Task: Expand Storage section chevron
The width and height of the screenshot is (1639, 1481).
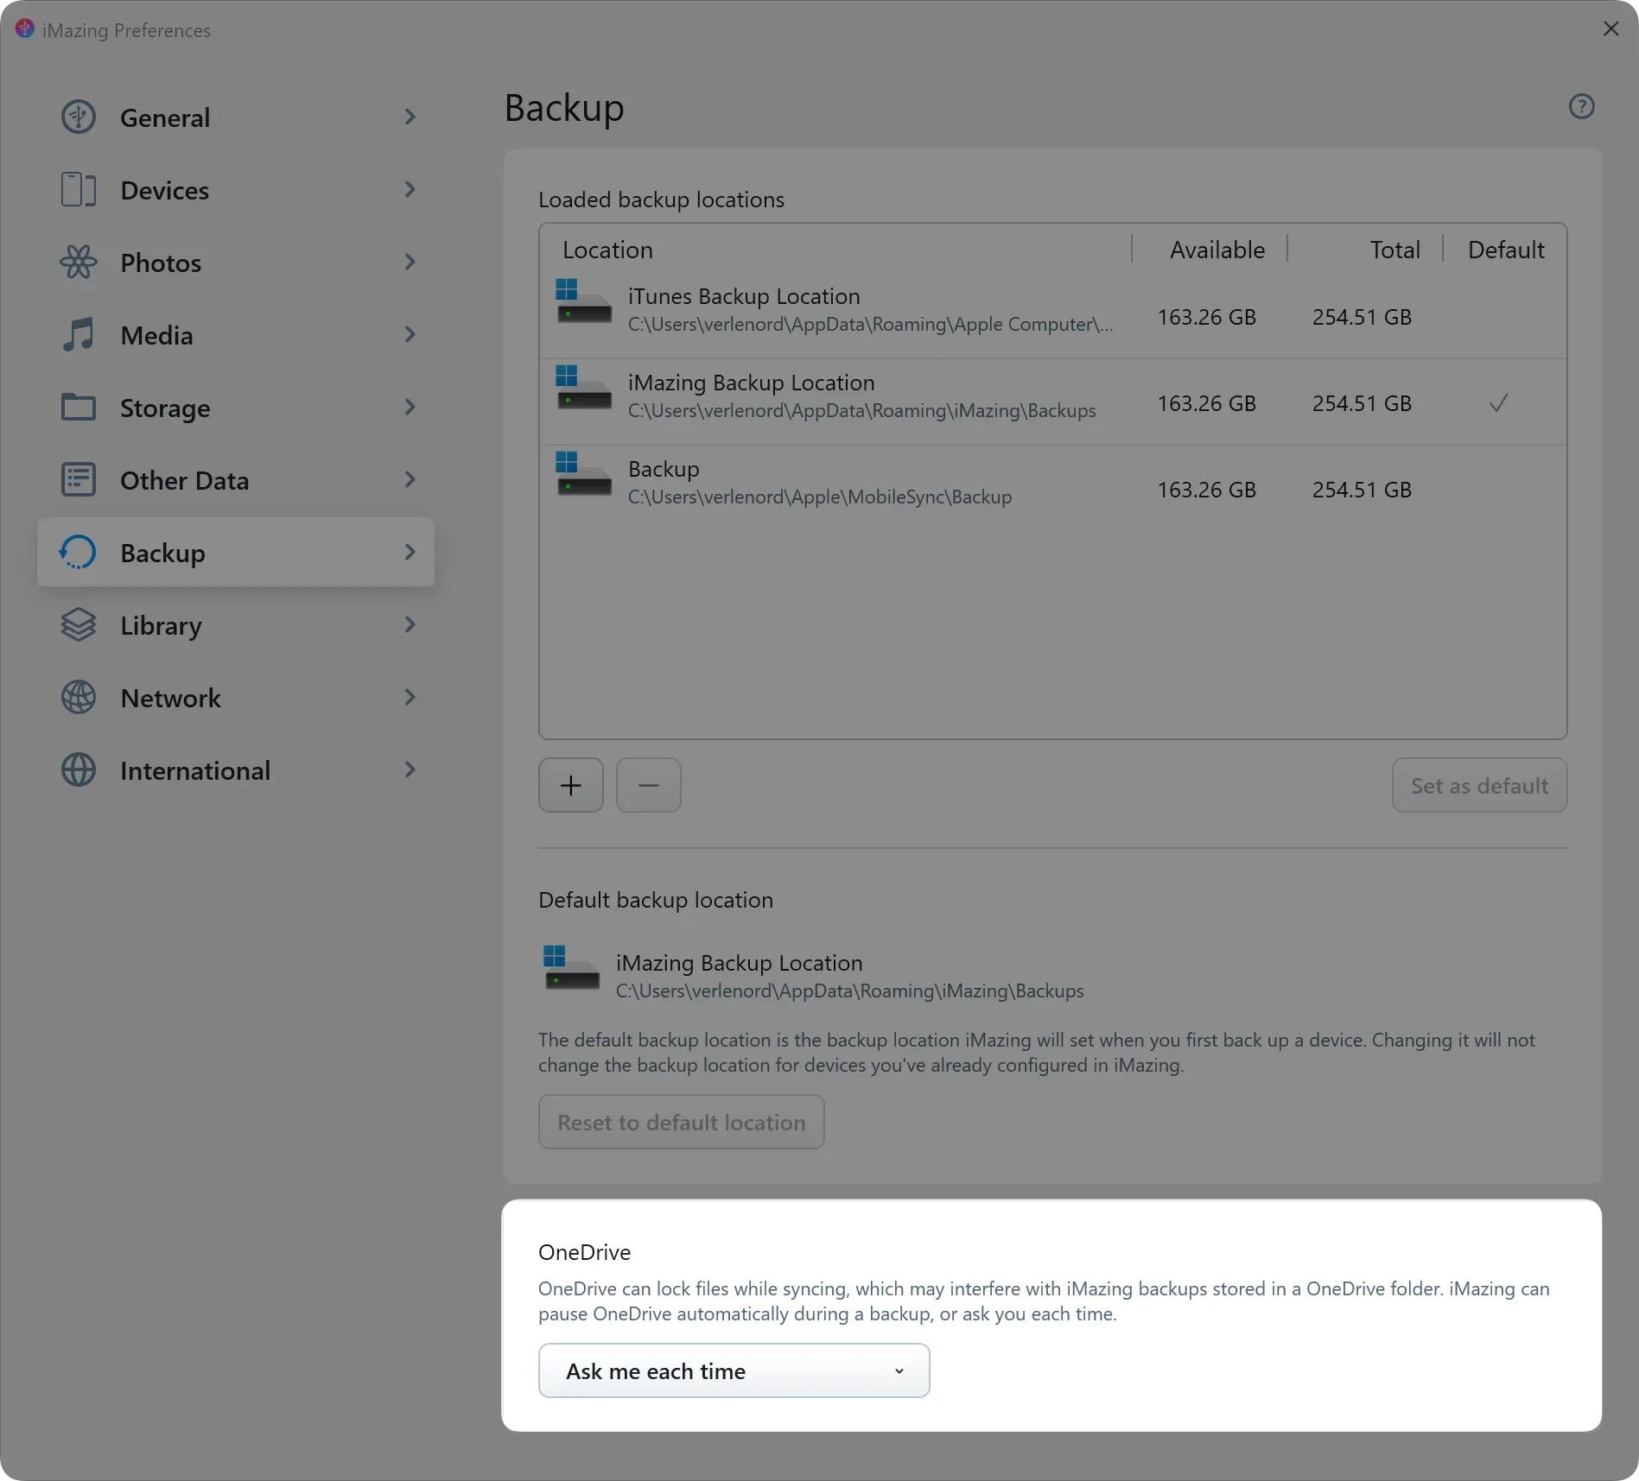Action: click(x=410, y=407)
